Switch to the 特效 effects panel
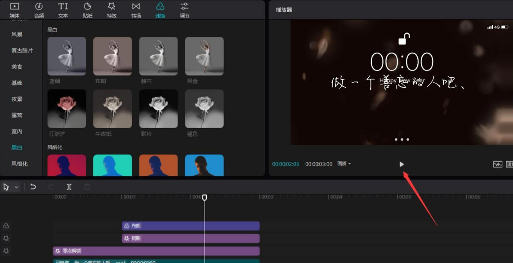This screenshot has height=263, width=513. [111, 10]
